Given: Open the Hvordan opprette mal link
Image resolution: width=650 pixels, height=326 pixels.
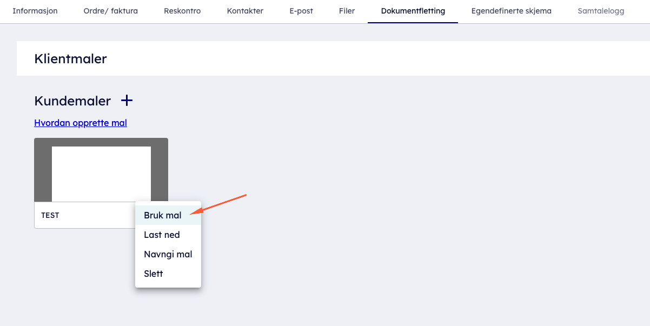Looking at the screenshot, I should 81,123.
